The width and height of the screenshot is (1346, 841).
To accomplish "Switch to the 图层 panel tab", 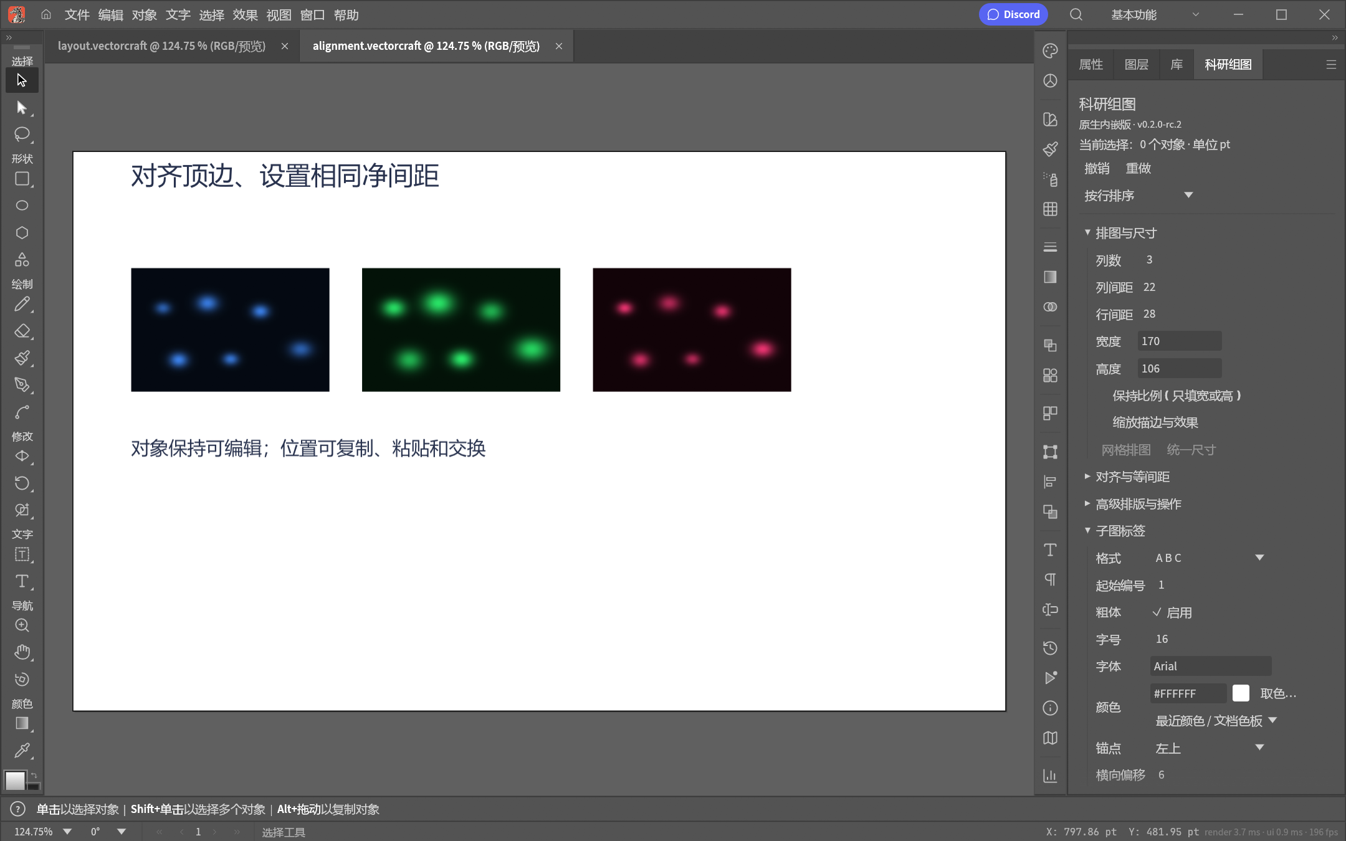I will [x=1136, y=65].
